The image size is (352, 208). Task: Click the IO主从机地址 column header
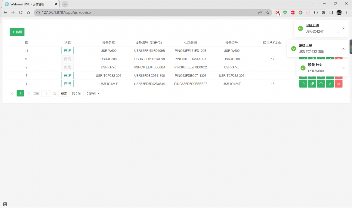272,43
